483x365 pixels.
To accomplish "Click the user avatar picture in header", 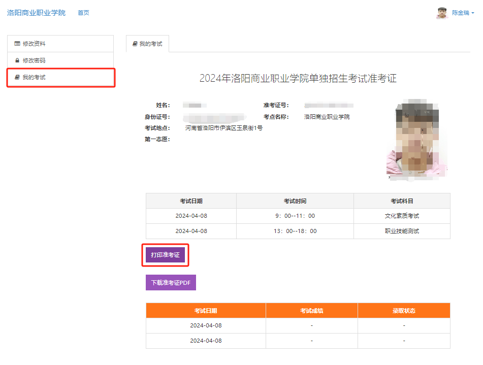I will click(442, 13).
